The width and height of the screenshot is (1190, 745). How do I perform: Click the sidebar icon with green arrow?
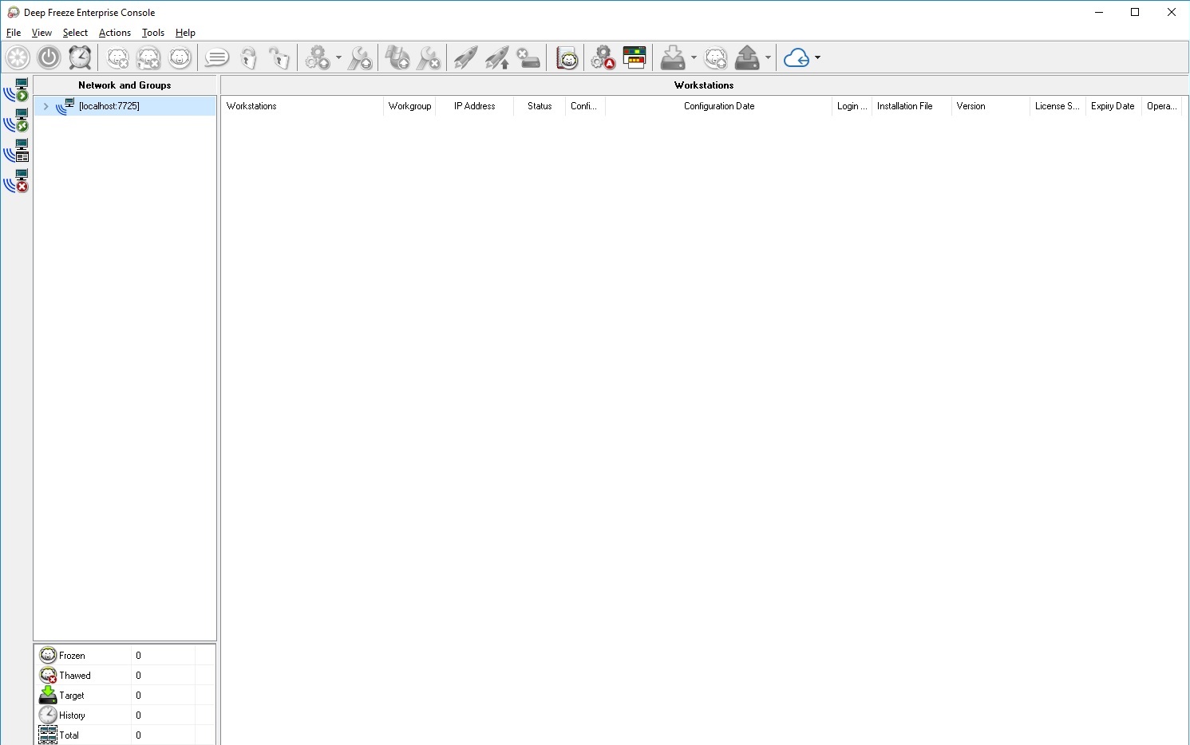(17, 90)
